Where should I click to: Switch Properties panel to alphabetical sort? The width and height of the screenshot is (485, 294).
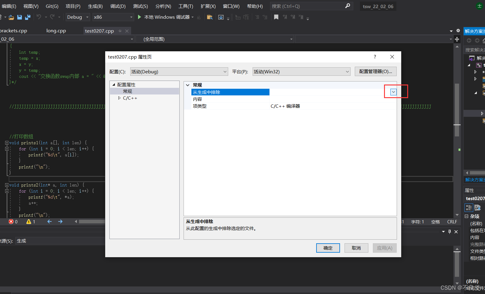477,207
